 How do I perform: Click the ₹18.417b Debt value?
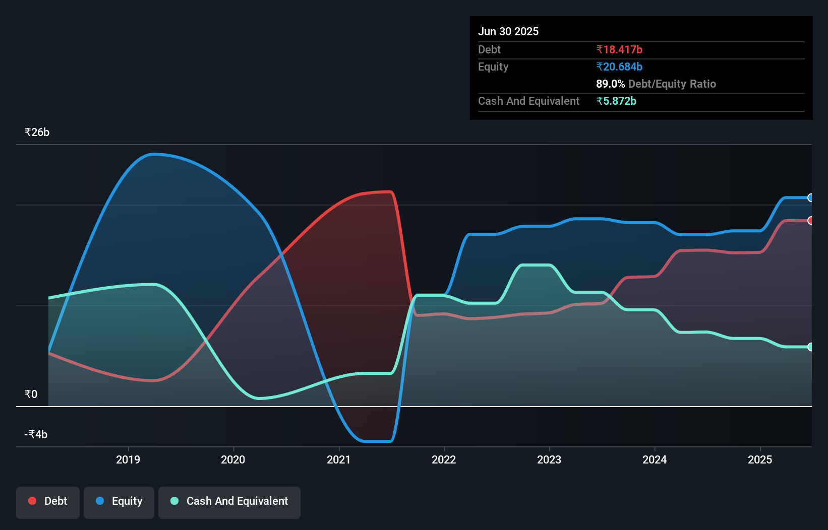[x=619, y=49]
